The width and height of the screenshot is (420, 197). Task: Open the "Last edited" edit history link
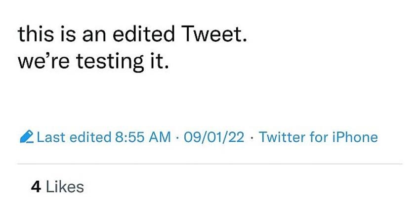(x=74, y=137)
